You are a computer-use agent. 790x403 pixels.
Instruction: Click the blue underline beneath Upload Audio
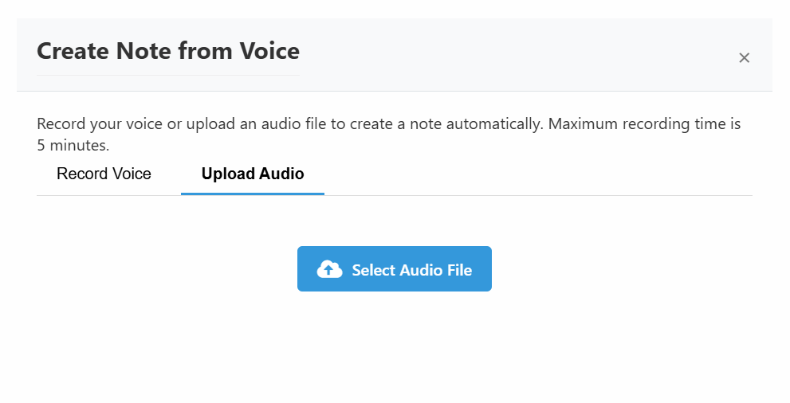pos(253,194)
